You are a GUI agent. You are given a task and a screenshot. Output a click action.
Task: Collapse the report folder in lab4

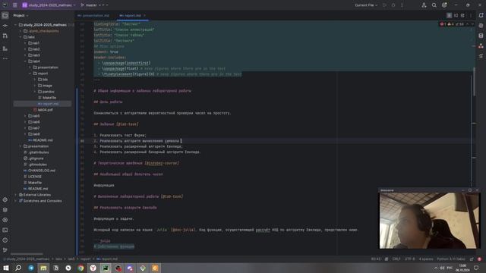pyautogui.click(x=30, y=74)
